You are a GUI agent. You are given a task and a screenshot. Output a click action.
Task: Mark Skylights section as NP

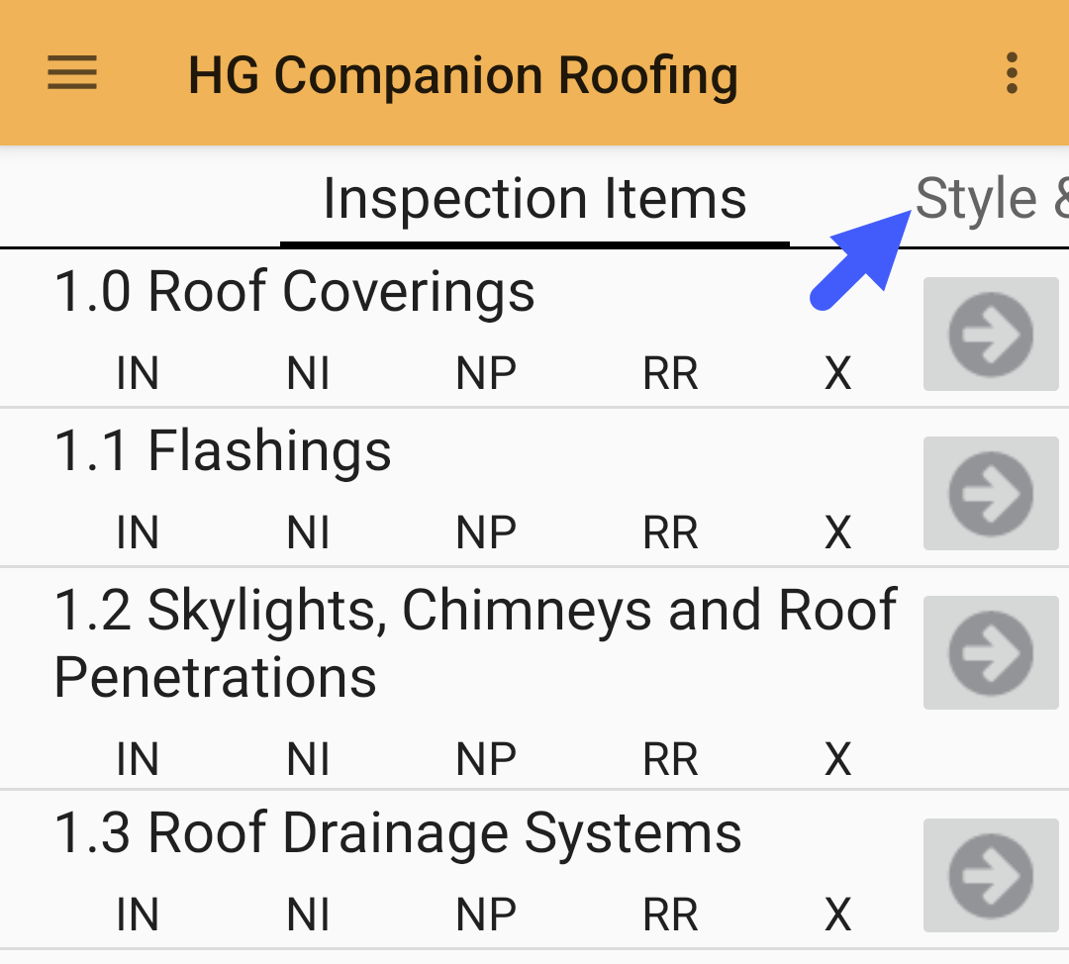coord(485,758)
